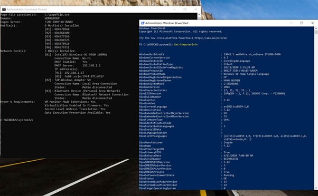Click 'en|US|iso8859-1,0' current language value

236,106
